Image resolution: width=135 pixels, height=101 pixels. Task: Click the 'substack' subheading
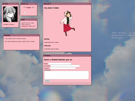click(x=47, y=46)
